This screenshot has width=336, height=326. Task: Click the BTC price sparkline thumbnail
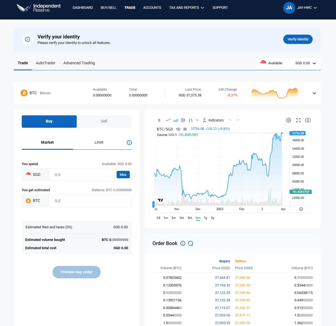(274, 93)
